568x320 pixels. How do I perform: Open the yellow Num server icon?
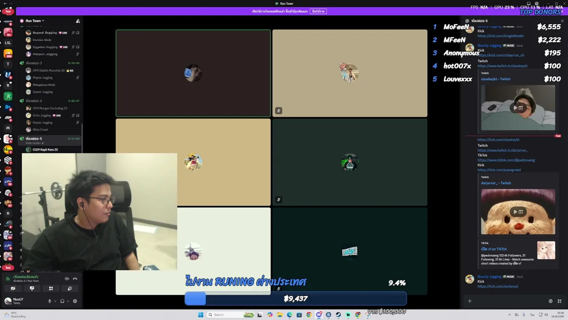pyautogui.click(x=8, y=150)
